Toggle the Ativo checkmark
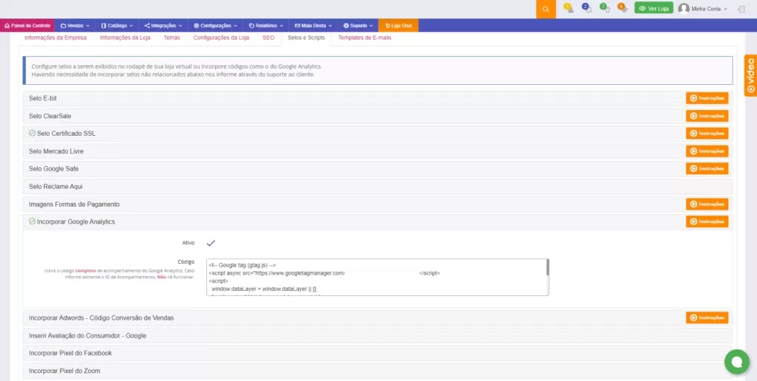The width and height of the screenshot is (757, 381). [211, 243]
